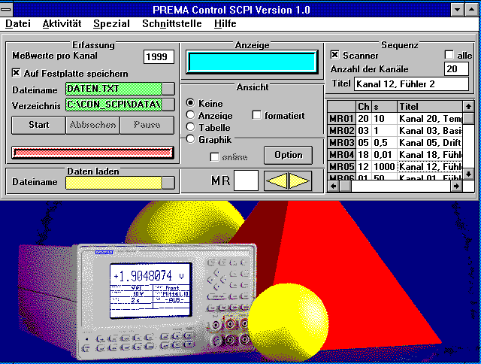Click the 'Titel' column header in table
The width and height of the screenshot is (481, 364).
430,107
